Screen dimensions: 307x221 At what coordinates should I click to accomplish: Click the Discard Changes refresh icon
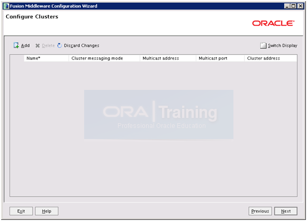pyautogui.click(x=59, y=45)
